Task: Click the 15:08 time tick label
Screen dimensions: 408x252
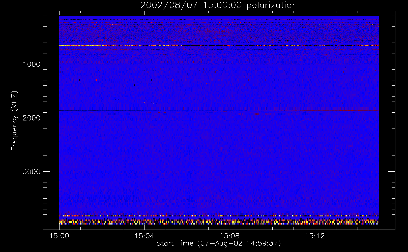Action: (229, 236)
